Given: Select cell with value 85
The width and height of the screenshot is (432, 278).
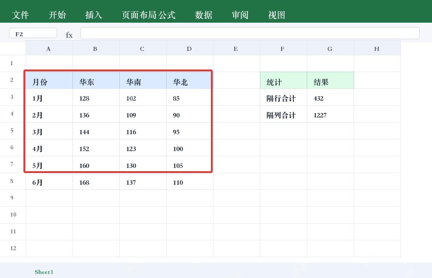Looking at the screenshot, I should [190, 97].
